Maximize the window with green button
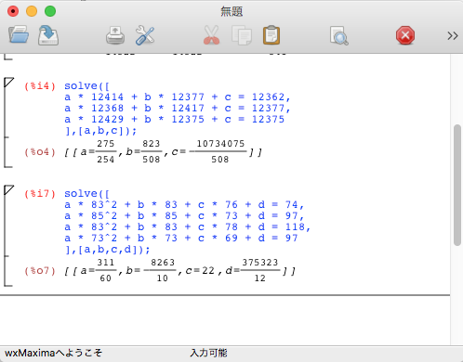The height and width of the screenshot is (362, 463). pyautogui.click(x=50, y=11)
